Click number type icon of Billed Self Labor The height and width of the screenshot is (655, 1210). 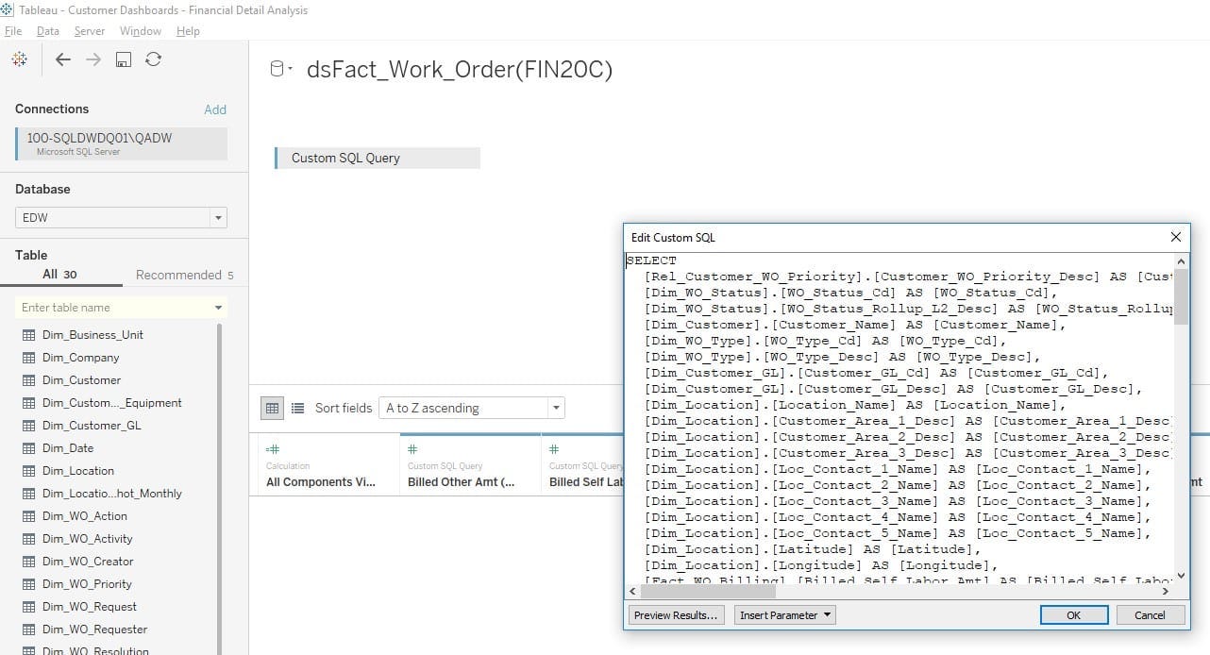coord(554,449)
